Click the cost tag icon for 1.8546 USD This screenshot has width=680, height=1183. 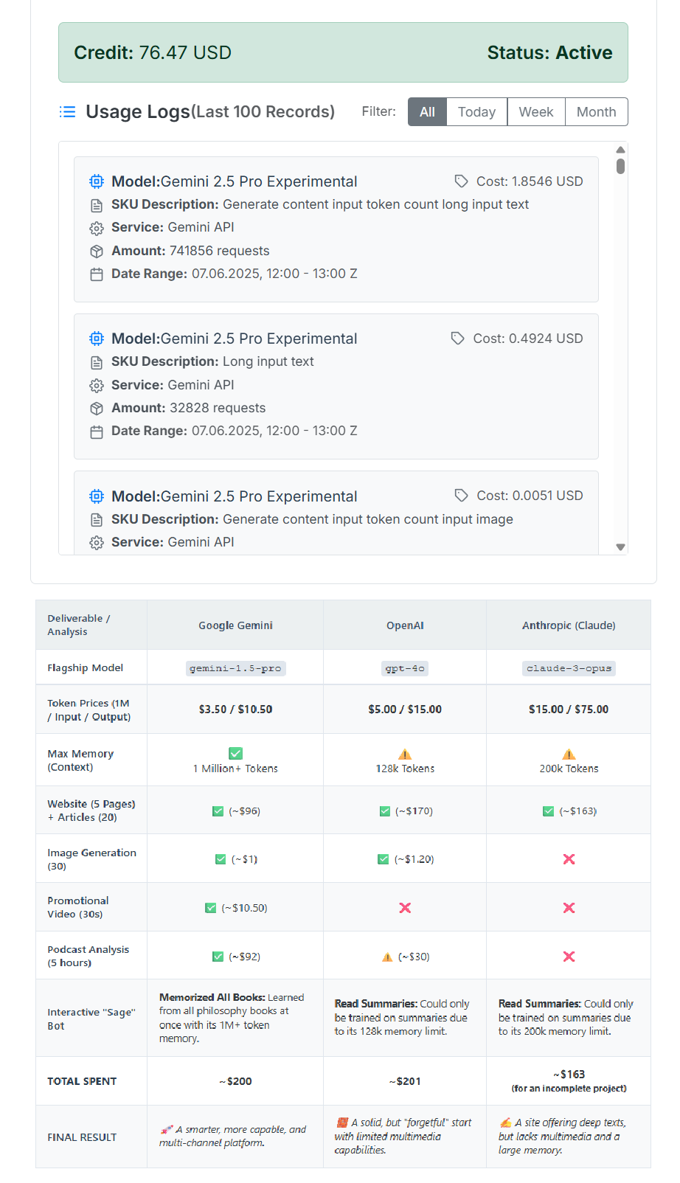click(x=461, y=181)
